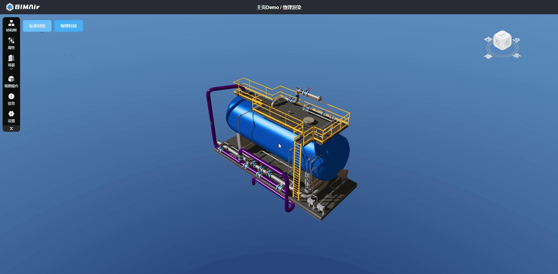Image resolution: width=558 pixels, height=274 pixels.
Task: Click the BIMAir logo
Action: (x=23, y=7)
